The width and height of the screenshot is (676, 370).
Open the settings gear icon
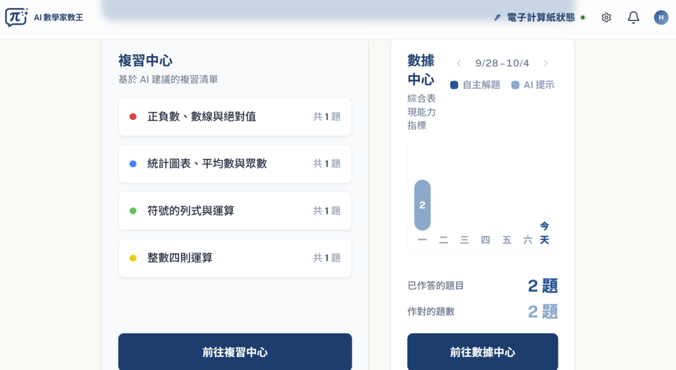click(x=606, y=18)
